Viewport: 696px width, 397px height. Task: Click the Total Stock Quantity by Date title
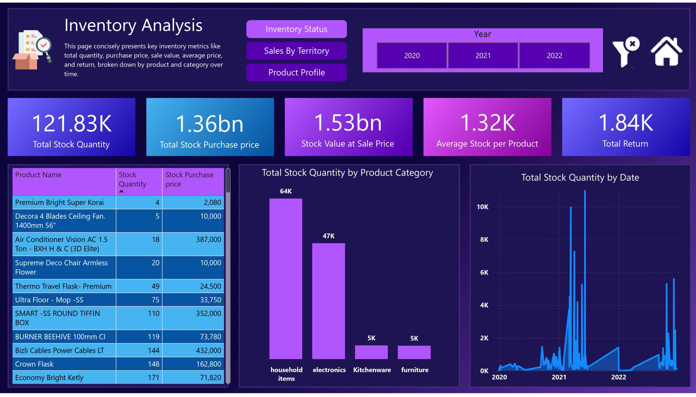580,178
